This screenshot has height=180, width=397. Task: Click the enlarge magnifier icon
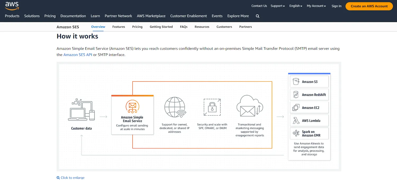[x=58, y=178]
